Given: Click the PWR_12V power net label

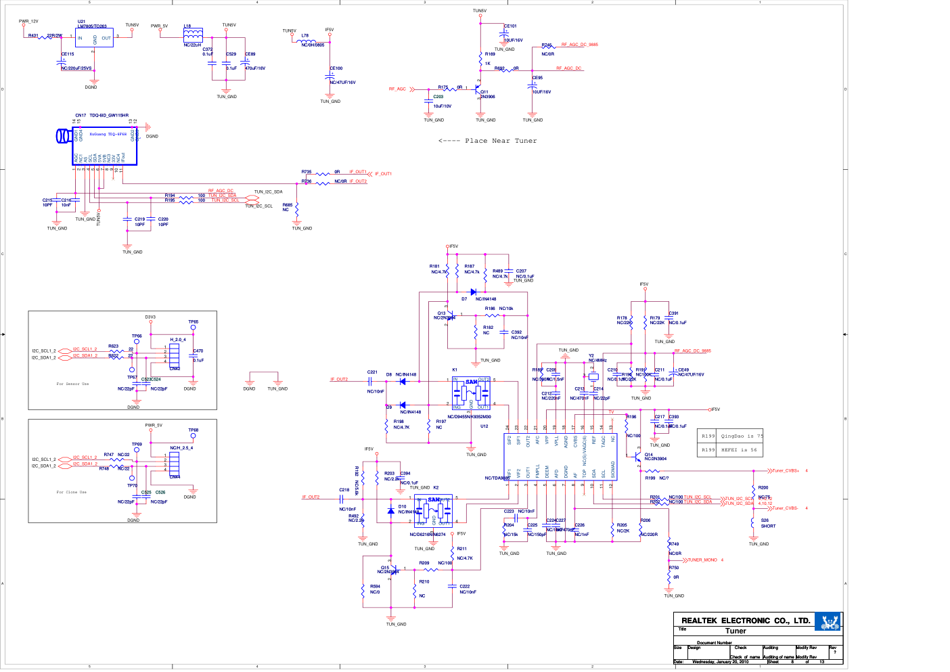Looking at the screenshot, I should click(28, 22).
